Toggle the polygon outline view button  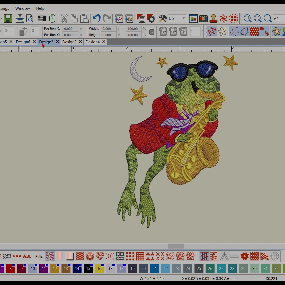point(244,31)
